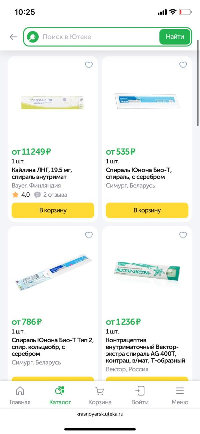Open Кайлина ЛНГ product image
This screenshot has width=200, height=434.
coord(53,102)
